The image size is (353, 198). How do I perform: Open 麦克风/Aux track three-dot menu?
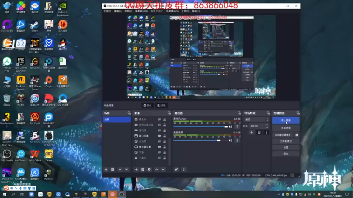coord(237,127)
